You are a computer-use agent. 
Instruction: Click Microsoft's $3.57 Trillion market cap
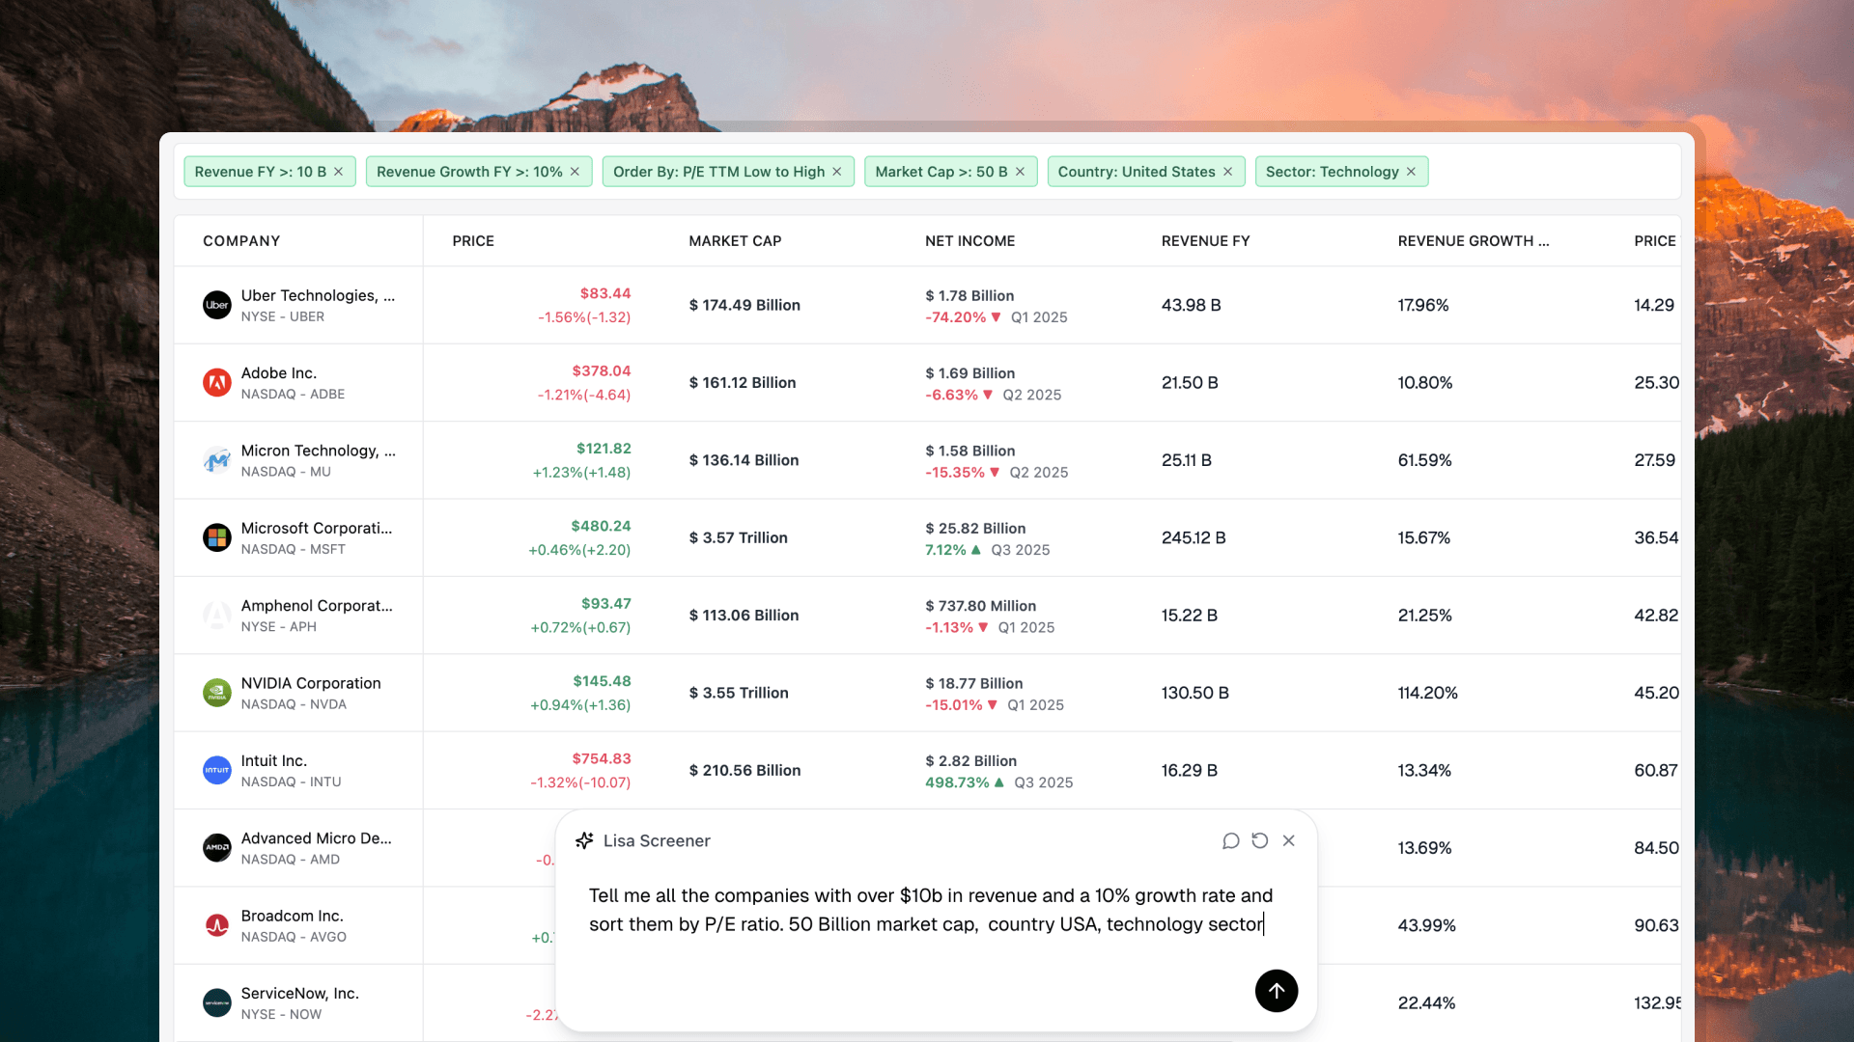coord(739,537)
